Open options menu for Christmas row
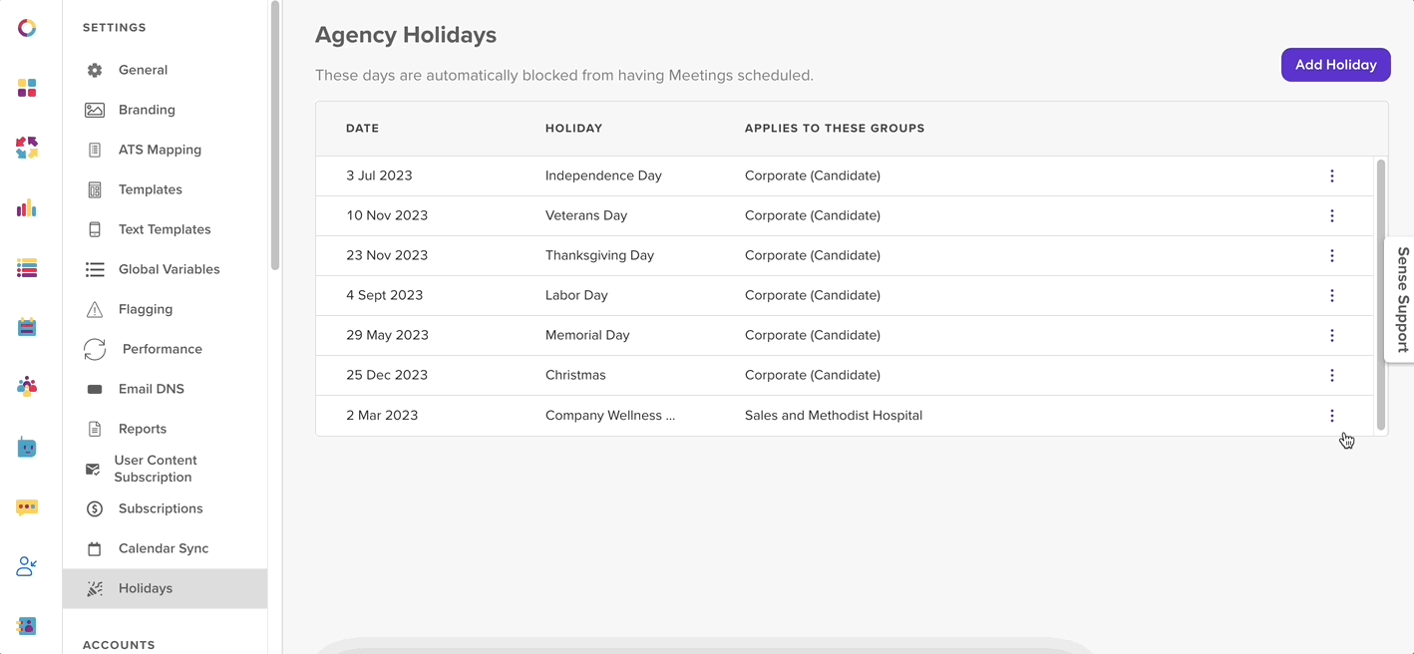 point(1332,375)
